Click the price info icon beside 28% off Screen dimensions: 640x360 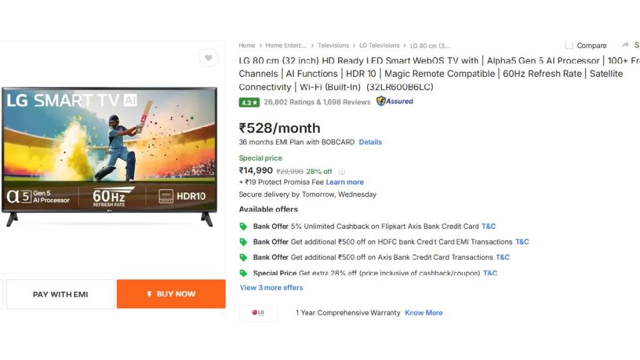(x=342, y=171)
